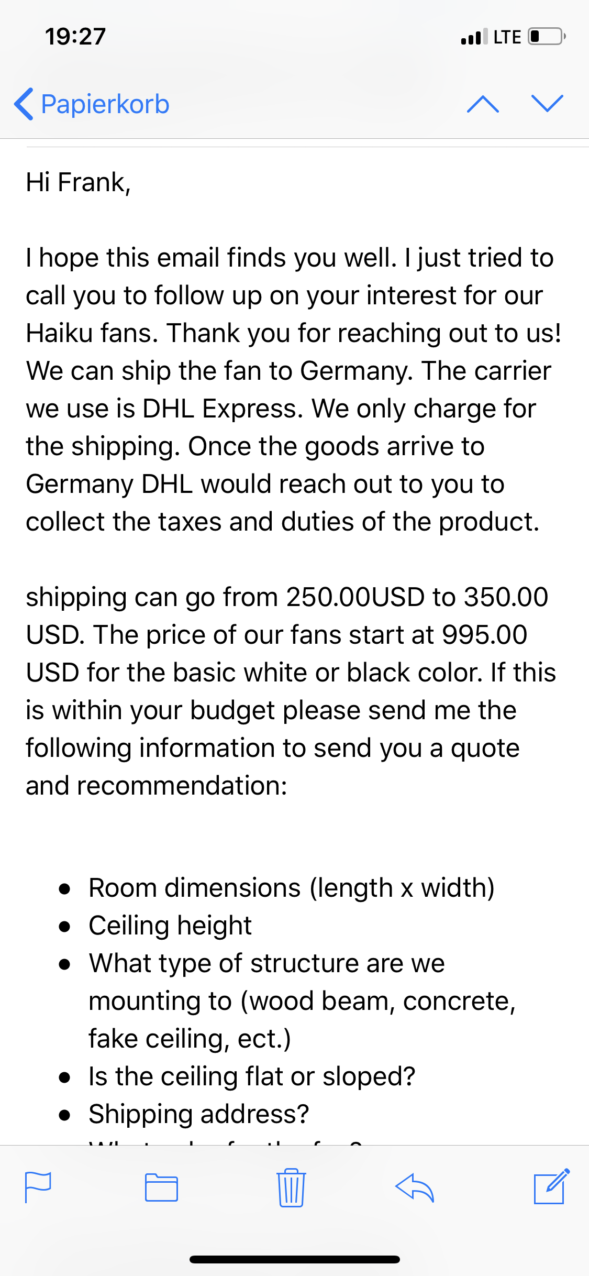Tap the LTE network label

pyautogui.click(x=507, y=37)
